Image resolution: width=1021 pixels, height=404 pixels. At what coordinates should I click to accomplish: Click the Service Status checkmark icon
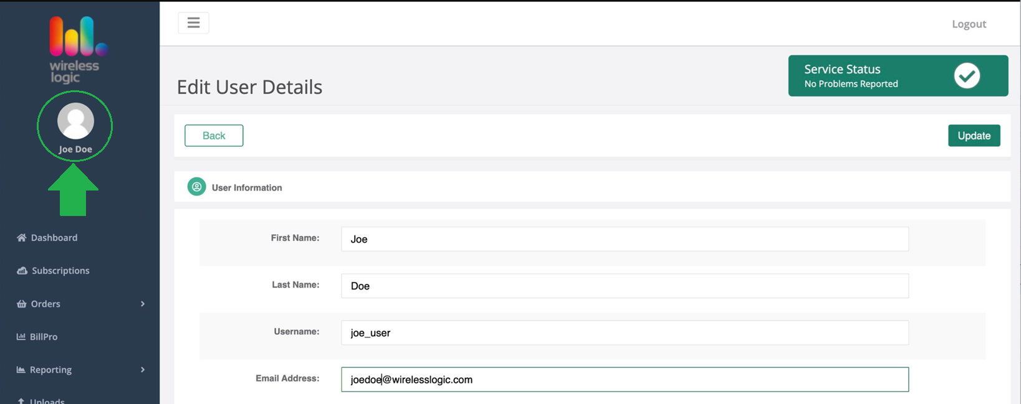(966, 76)
